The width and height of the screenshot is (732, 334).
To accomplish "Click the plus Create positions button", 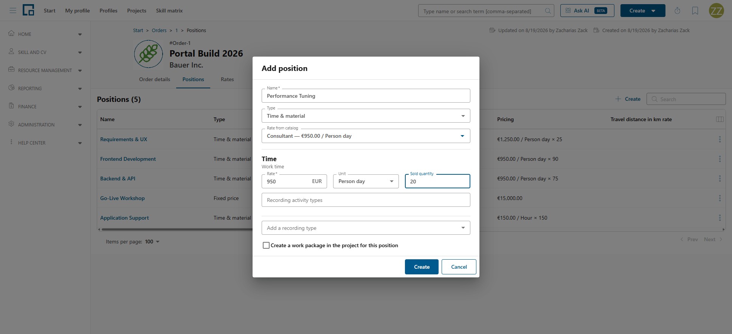I will [x=628, y=99].
